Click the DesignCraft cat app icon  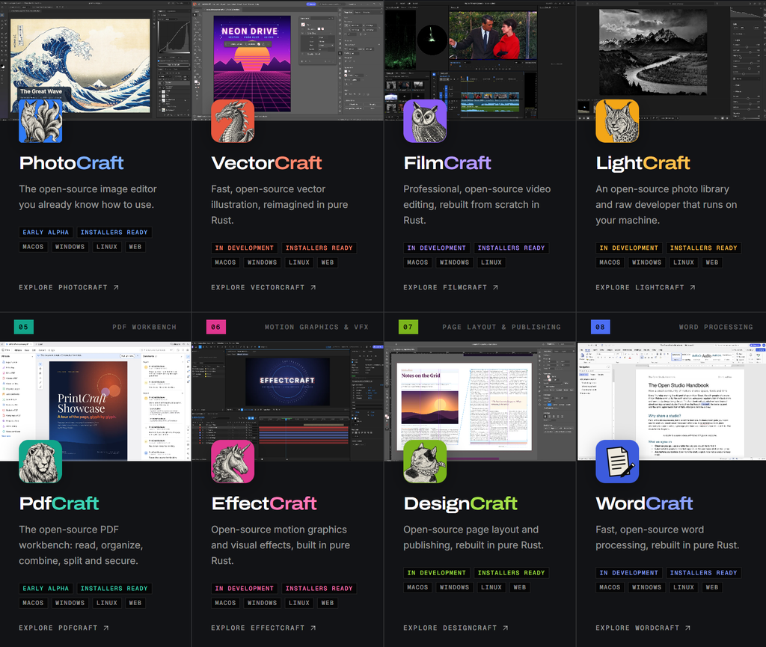pyautogui.click(x=425, y=462)
